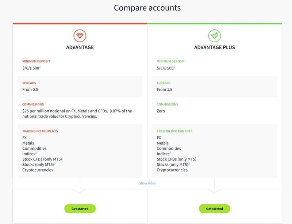Open footnote 3 next to Indices under Advantage
The image size is (292, 224).
pyautogui.click(x=35, y=153)
